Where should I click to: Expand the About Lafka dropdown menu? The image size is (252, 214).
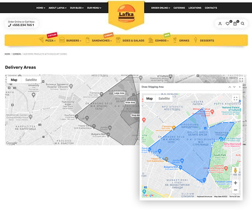pyautogui.click(x=57, y=8)
